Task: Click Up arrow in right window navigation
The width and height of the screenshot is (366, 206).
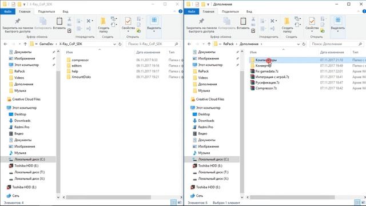Action: [x=209, y=44]
